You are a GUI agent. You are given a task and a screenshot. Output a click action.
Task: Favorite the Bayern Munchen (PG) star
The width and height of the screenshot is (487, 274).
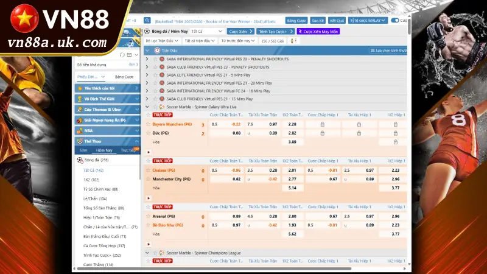(148, 124)
